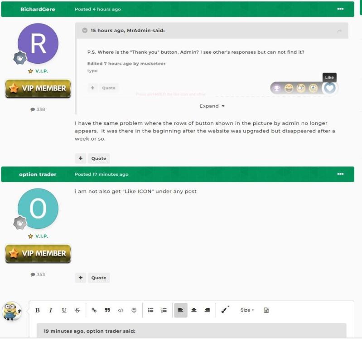The height and width of the screenshot is (339, 362).
Task: Insert a link using the chain icon
Action: pos(94,310)
